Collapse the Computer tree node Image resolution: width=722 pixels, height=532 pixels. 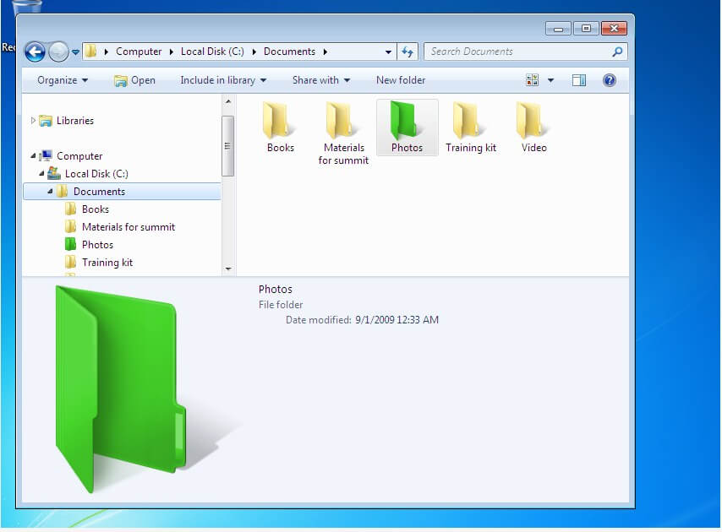(34, 156)
